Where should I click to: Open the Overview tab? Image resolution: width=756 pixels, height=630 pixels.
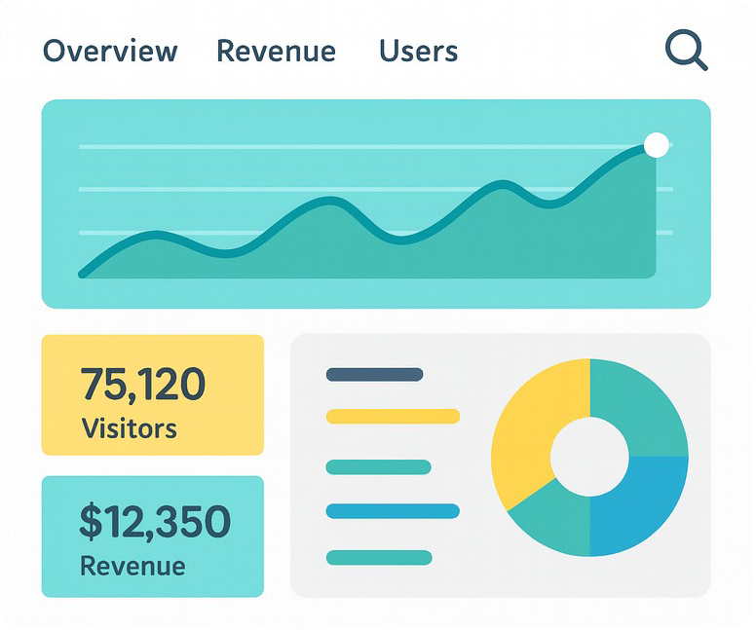pos(110,51)
